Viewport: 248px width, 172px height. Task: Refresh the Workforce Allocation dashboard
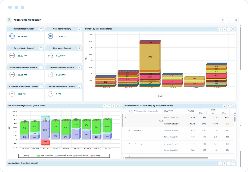(x=236, y=20)
